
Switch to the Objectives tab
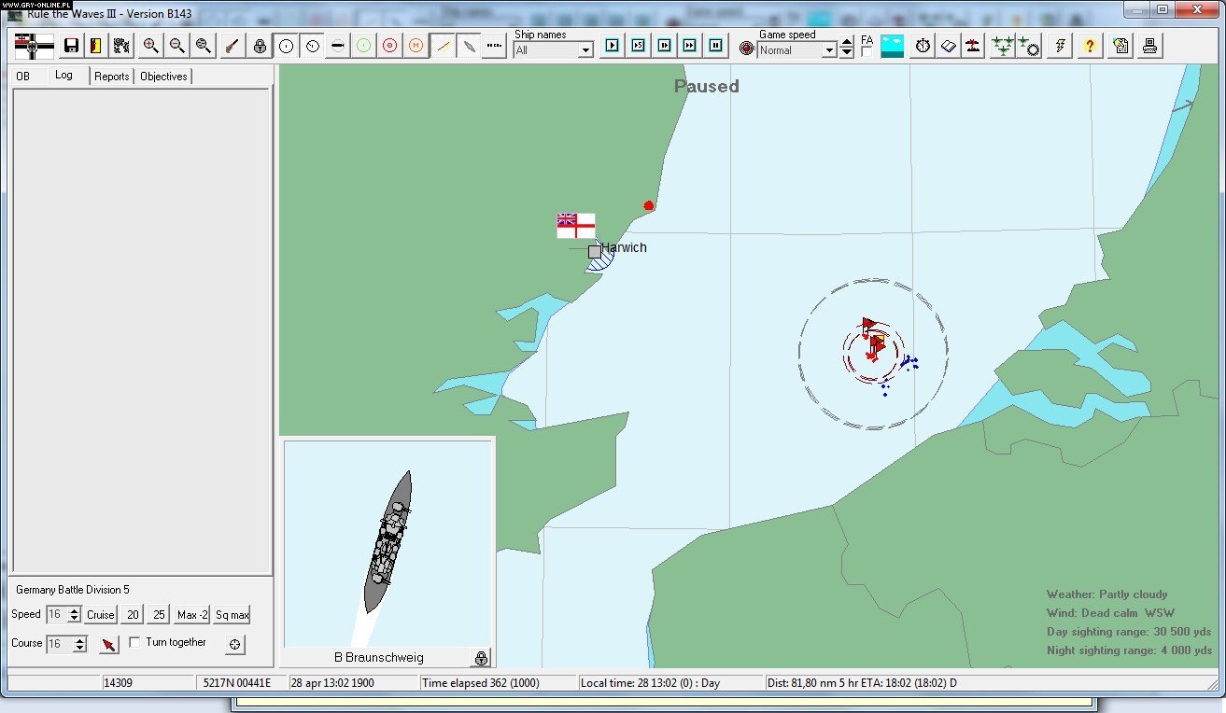pyautogui.click(x=162, y=76)
